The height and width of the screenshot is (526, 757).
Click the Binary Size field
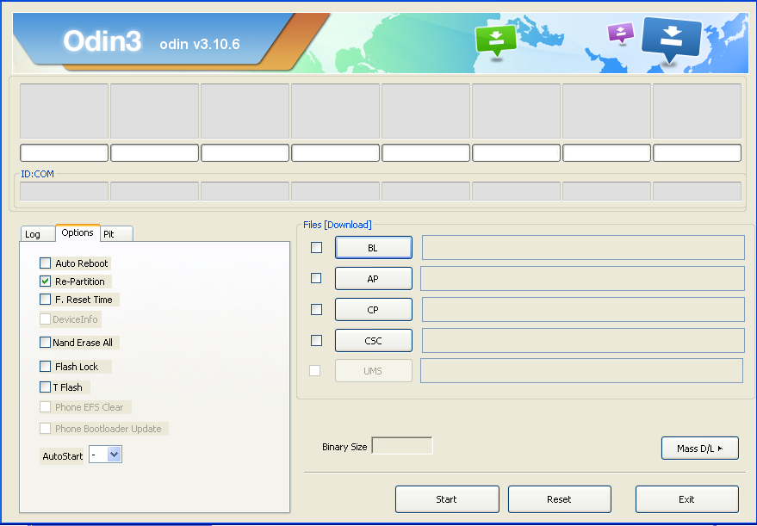(x=402, y=445)
